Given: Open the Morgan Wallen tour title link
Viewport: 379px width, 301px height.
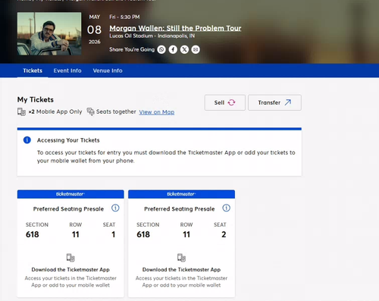Looking at the screenshot, I should pyautogui.click(x=175, y=28).
